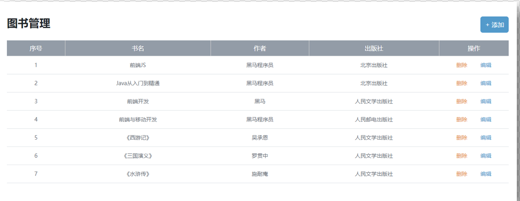Edit the 前端开发 book entry
The image size is (520, 201).
[x=486, y=101]
